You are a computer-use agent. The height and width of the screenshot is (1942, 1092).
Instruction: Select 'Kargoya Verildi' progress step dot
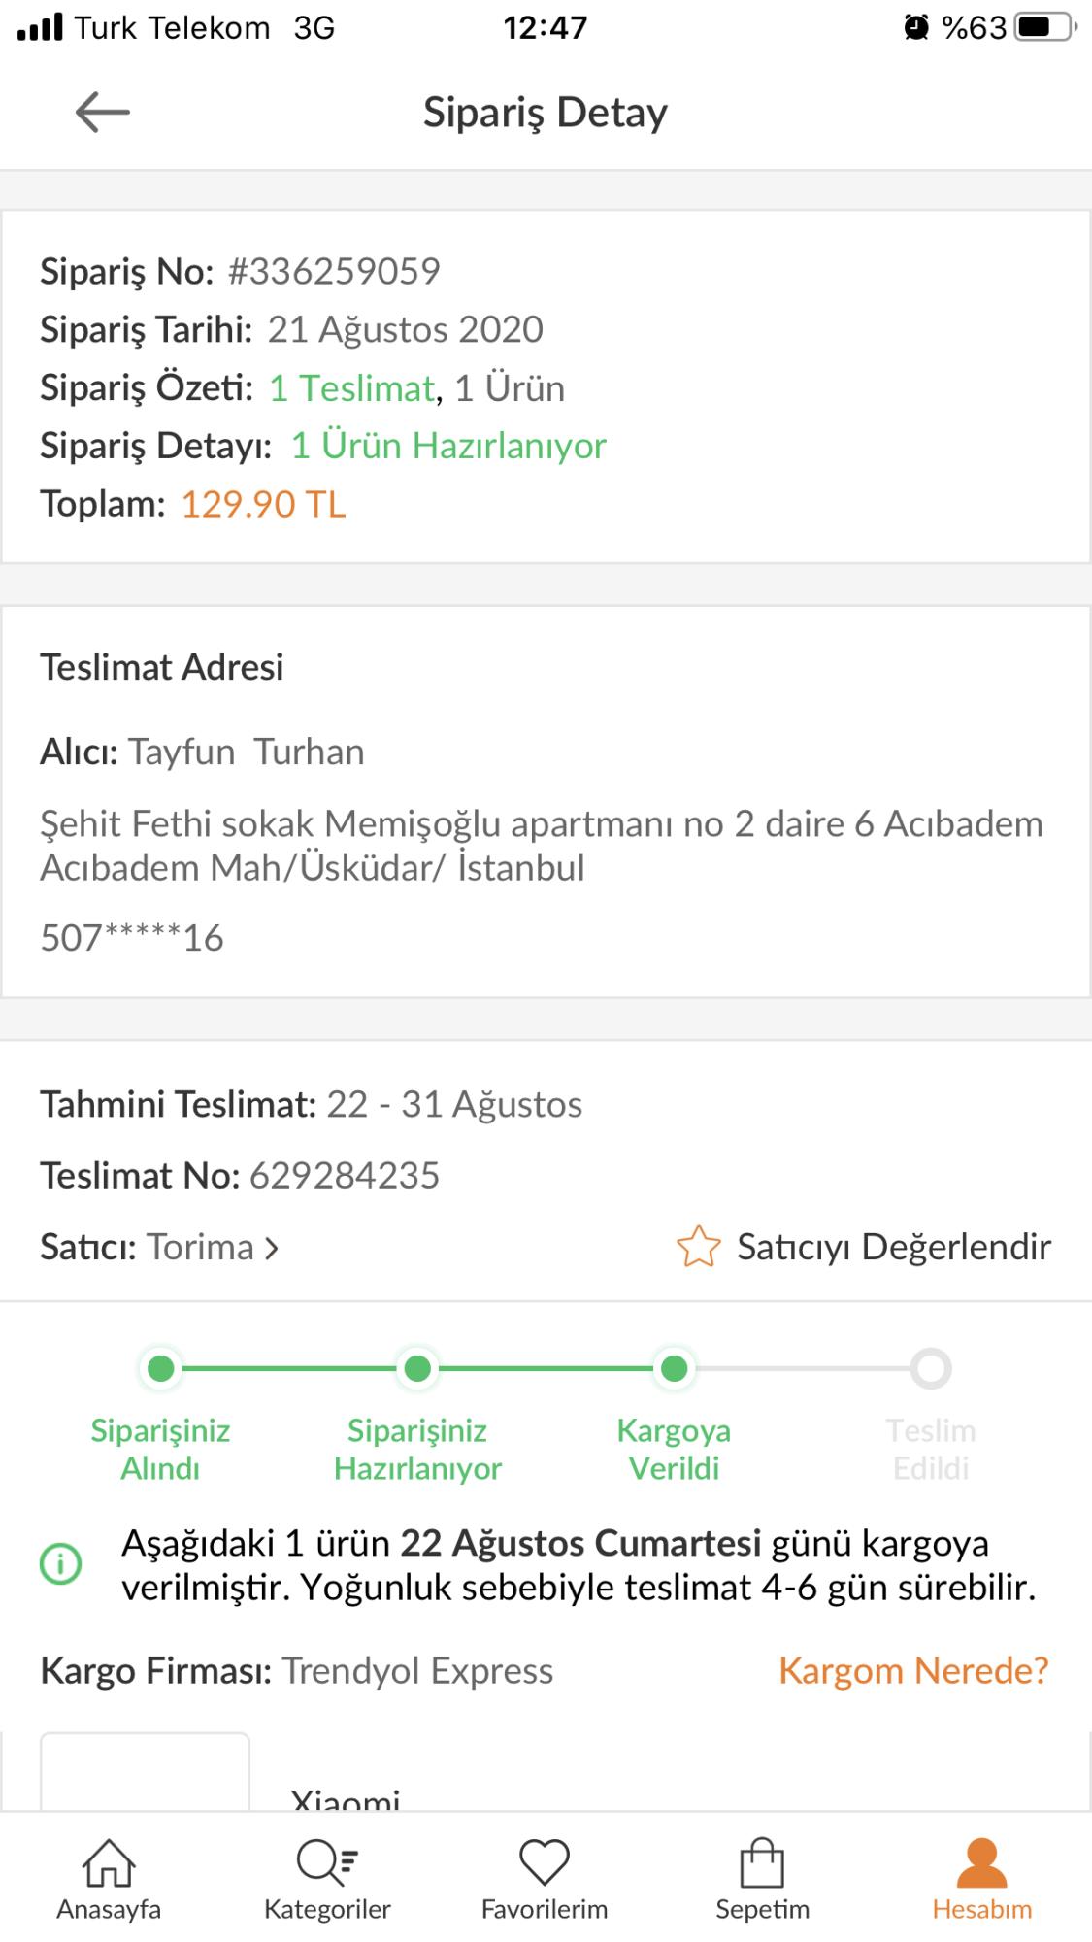(675, 1369)
